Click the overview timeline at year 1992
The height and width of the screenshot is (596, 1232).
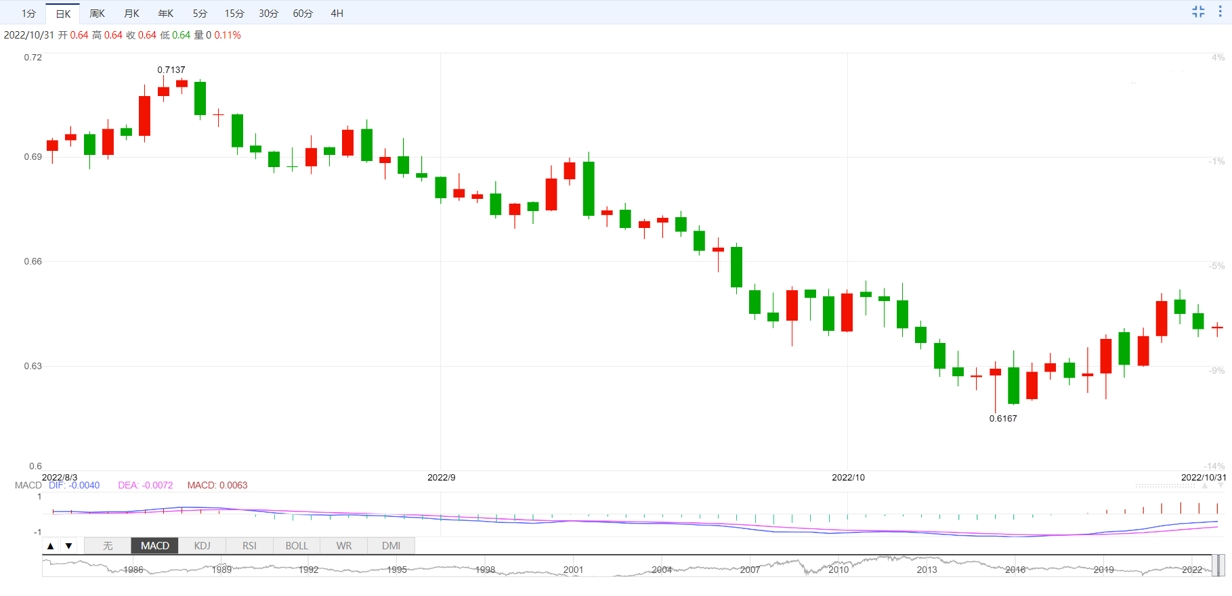(x=308, y=570)
